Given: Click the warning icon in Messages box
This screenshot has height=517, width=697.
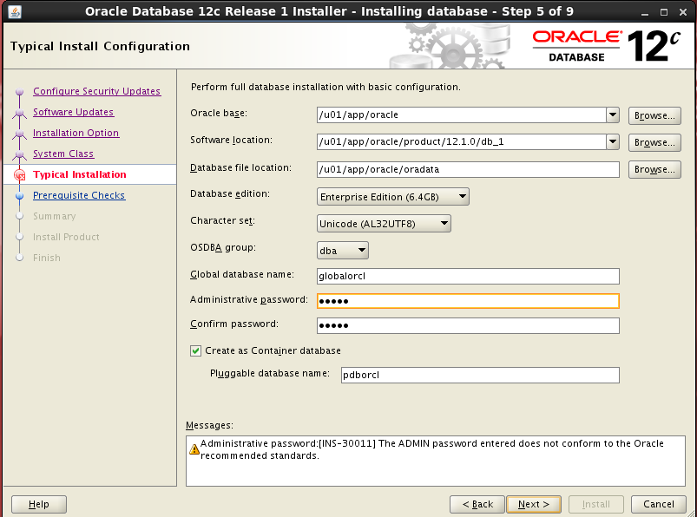Looking at the screenshot, I should 194,449.
